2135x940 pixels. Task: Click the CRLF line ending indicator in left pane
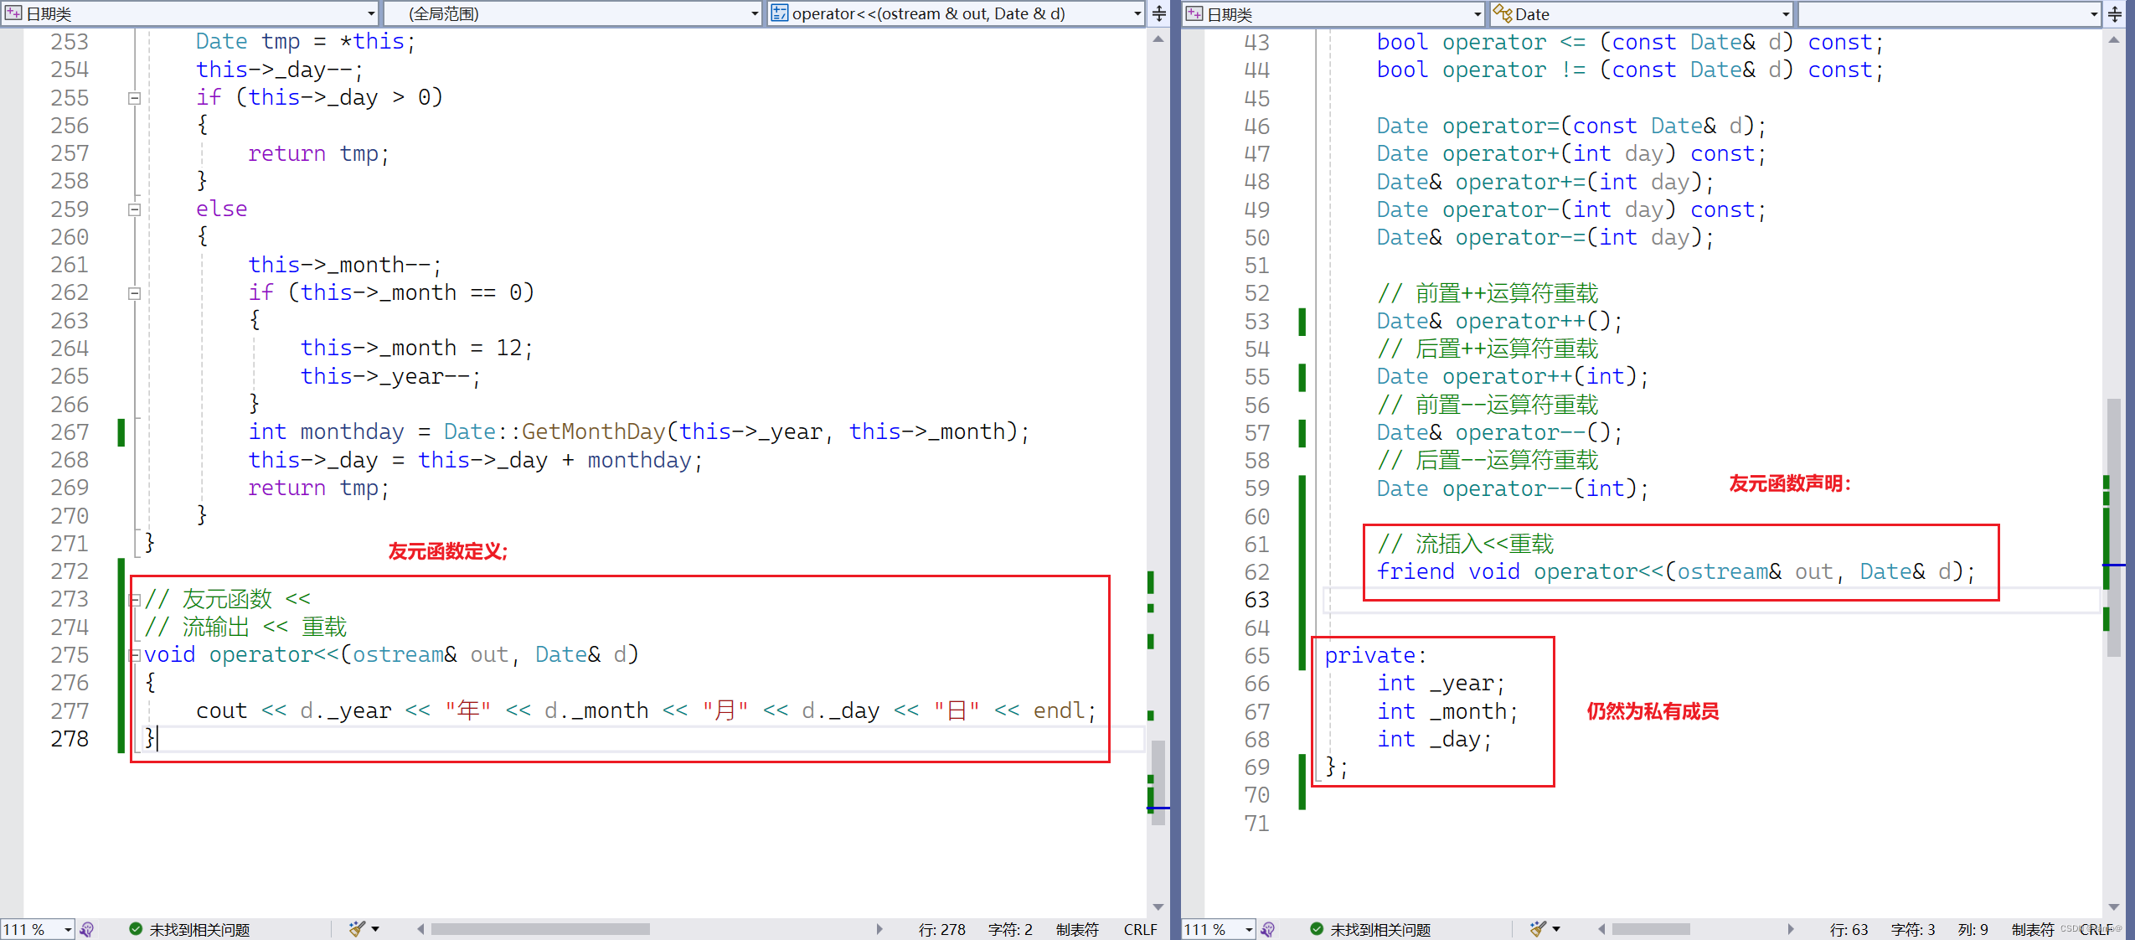click(1140, 929)
